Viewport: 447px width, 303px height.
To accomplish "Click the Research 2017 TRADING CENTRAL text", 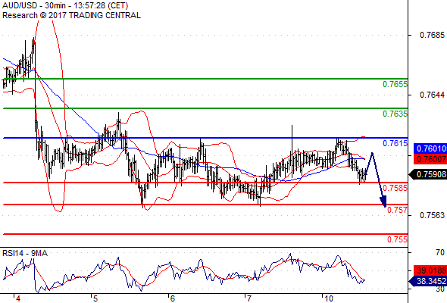I will coord(71,15).
